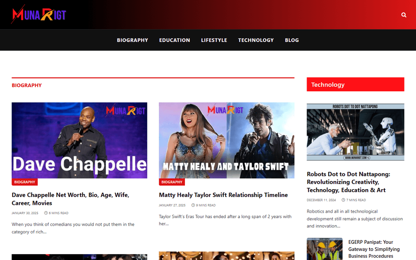The height and width of the screenshot is (260, 416).
Task: Click clock icon beside 7 mins read
Action: [343, 200]
